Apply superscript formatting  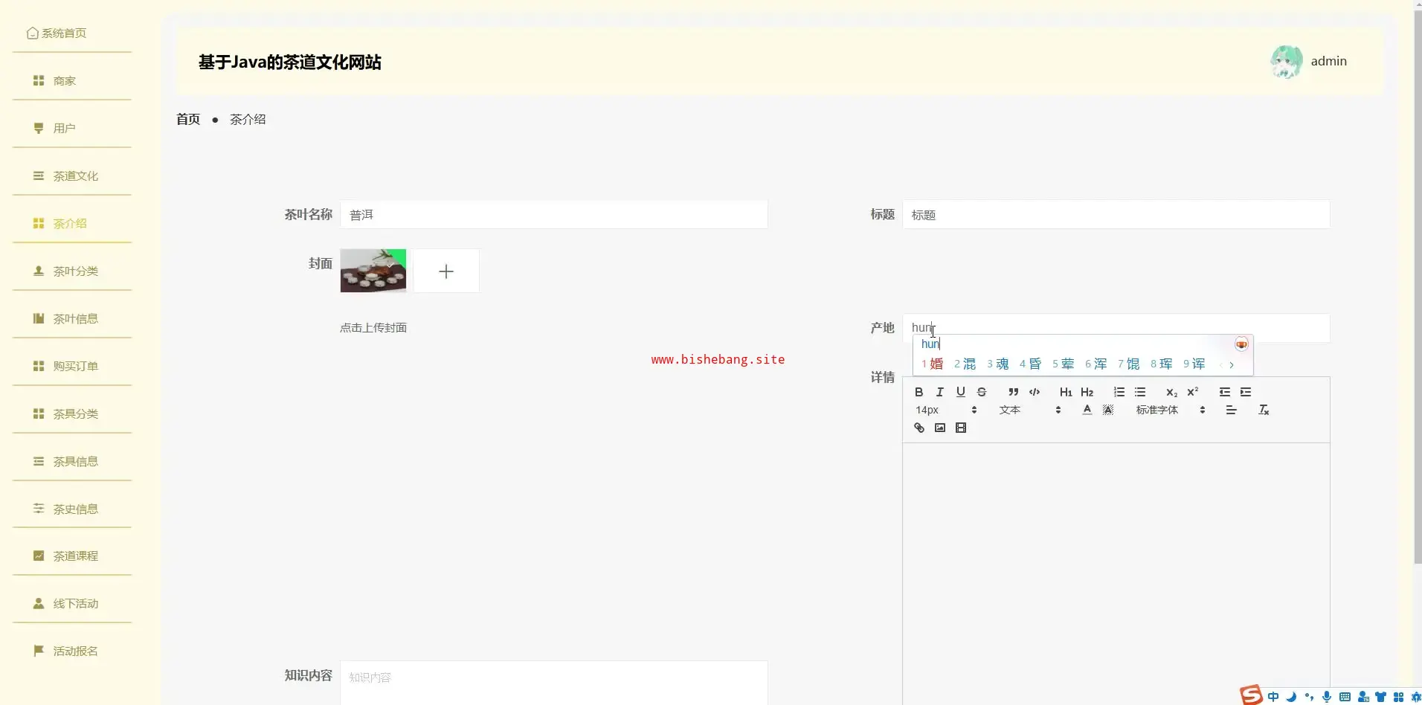click(x=1192, y=392)
